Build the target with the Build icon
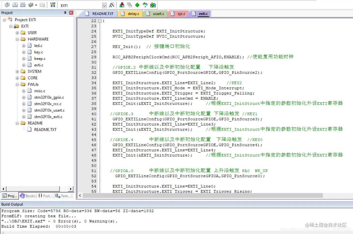353x234 pixels. (15, 5)
